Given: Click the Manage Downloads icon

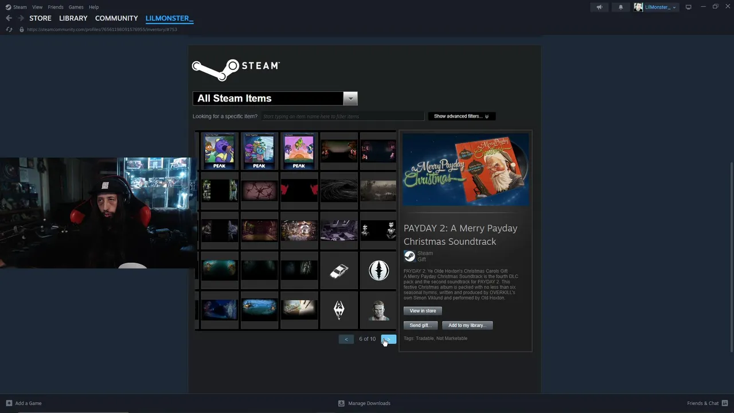Looking at the screenshot, I should [341, 403].
